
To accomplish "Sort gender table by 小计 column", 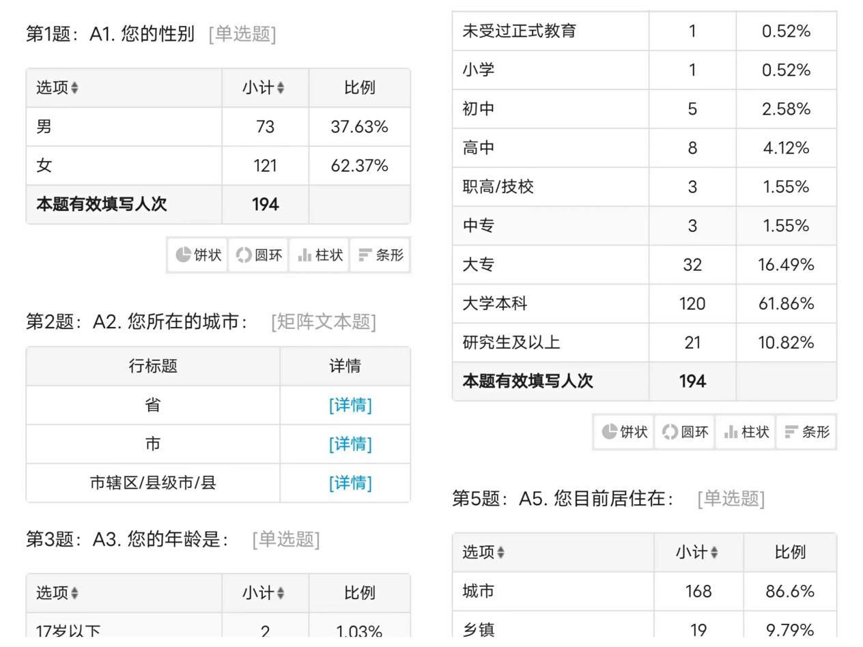I will point(264,88).
